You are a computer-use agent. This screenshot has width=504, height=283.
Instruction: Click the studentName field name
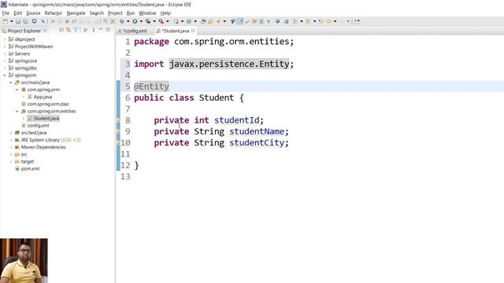[x=257, y=131]
